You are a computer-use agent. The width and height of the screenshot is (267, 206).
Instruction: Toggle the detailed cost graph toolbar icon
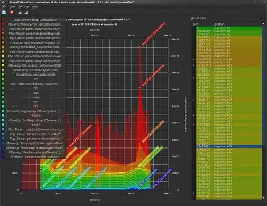[x=26, y=13]
